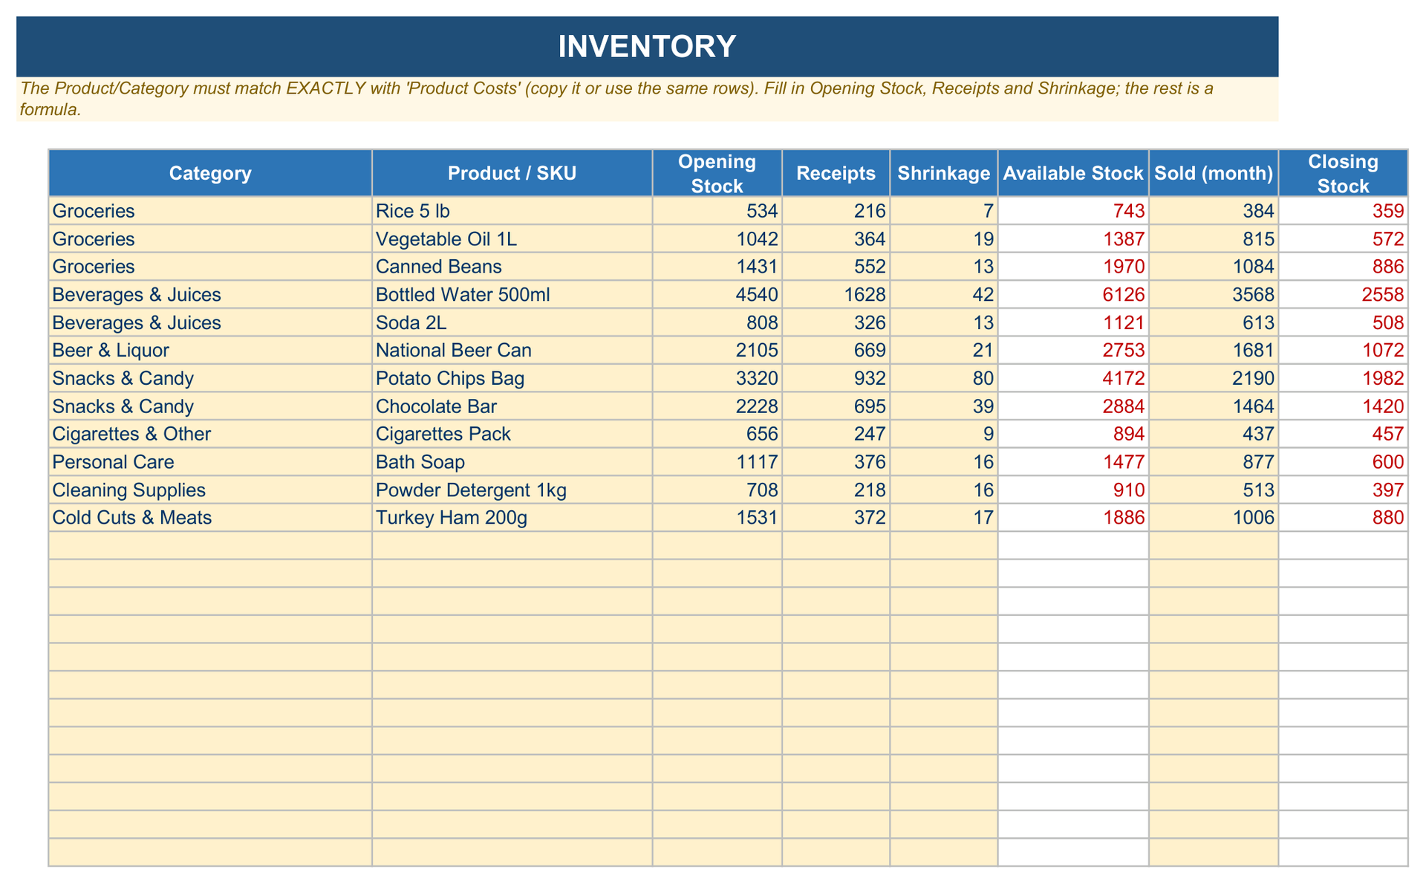Click shrinkage value 42
1426x884 pixels.
point(943,294)
